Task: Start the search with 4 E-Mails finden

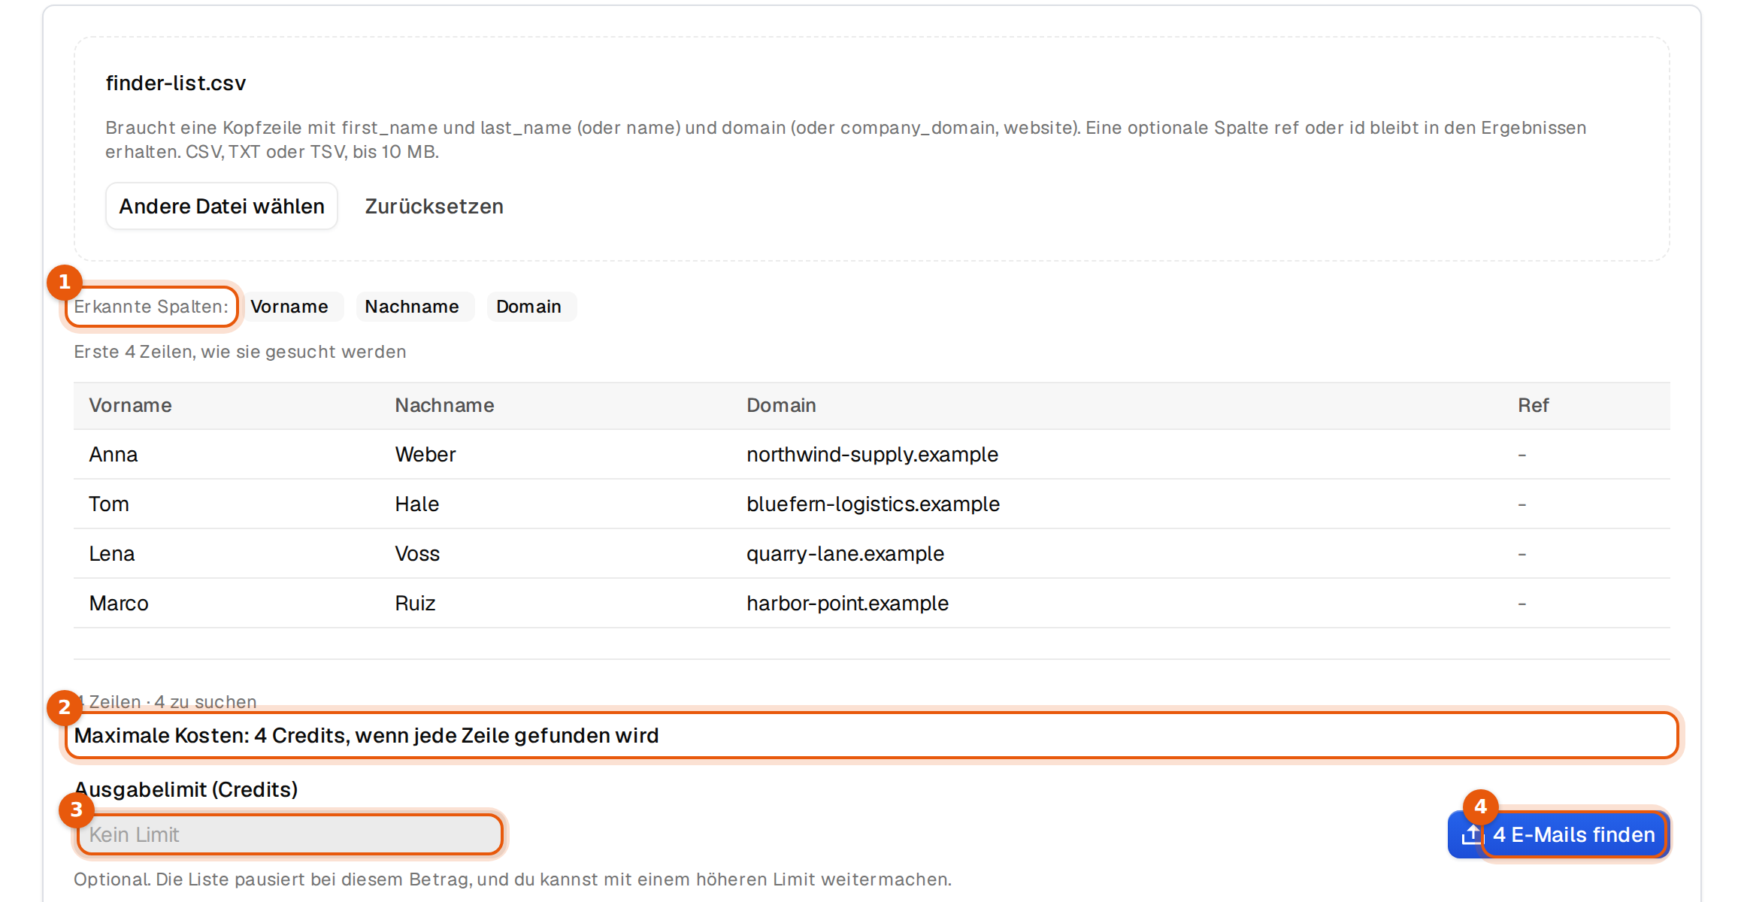Action: point(1558,834)
